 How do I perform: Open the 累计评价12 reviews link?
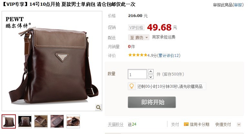[x=168, y=56]
